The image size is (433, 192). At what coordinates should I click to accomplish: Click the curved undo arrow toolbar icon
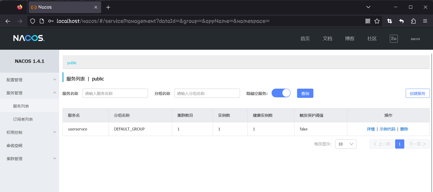[401, 21]
